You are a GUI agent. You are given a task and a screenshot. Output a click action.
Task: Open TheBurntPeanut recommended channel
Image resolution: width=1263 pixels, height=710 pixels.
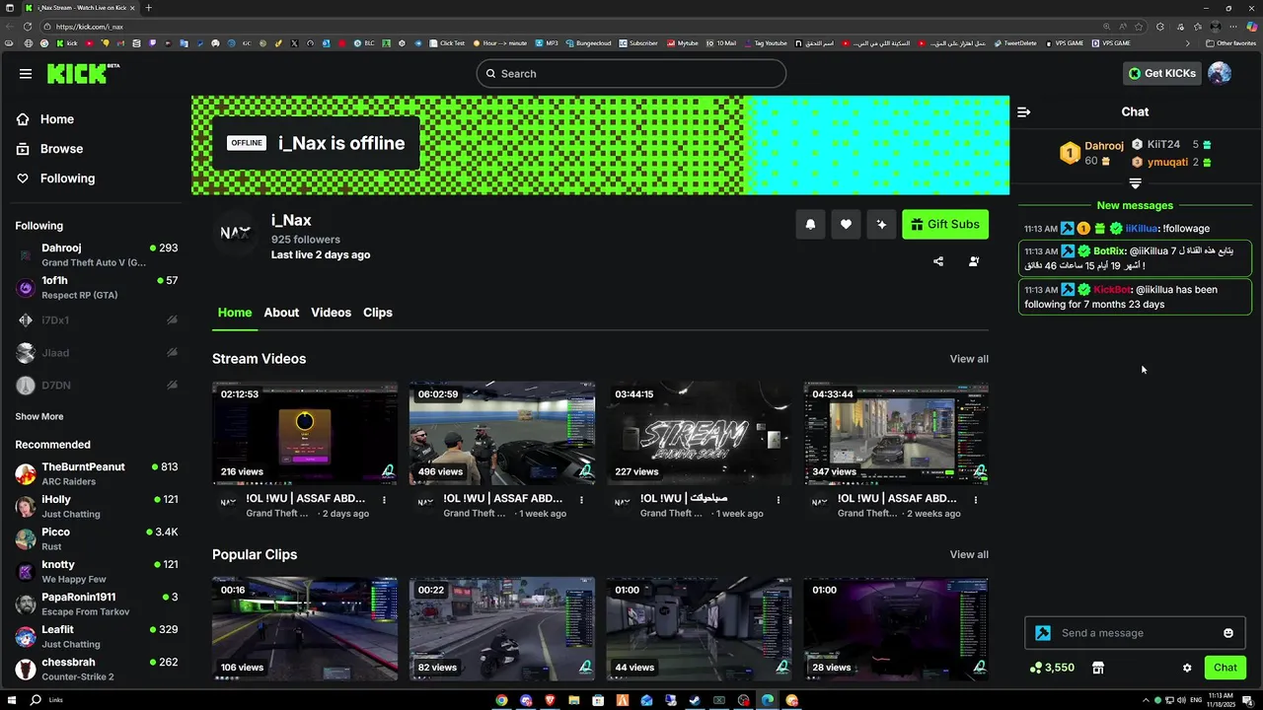(x=97, y=473)
